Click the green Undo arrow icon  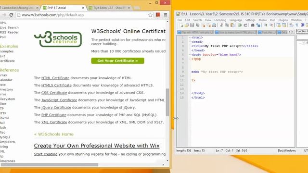pos(240,25)
